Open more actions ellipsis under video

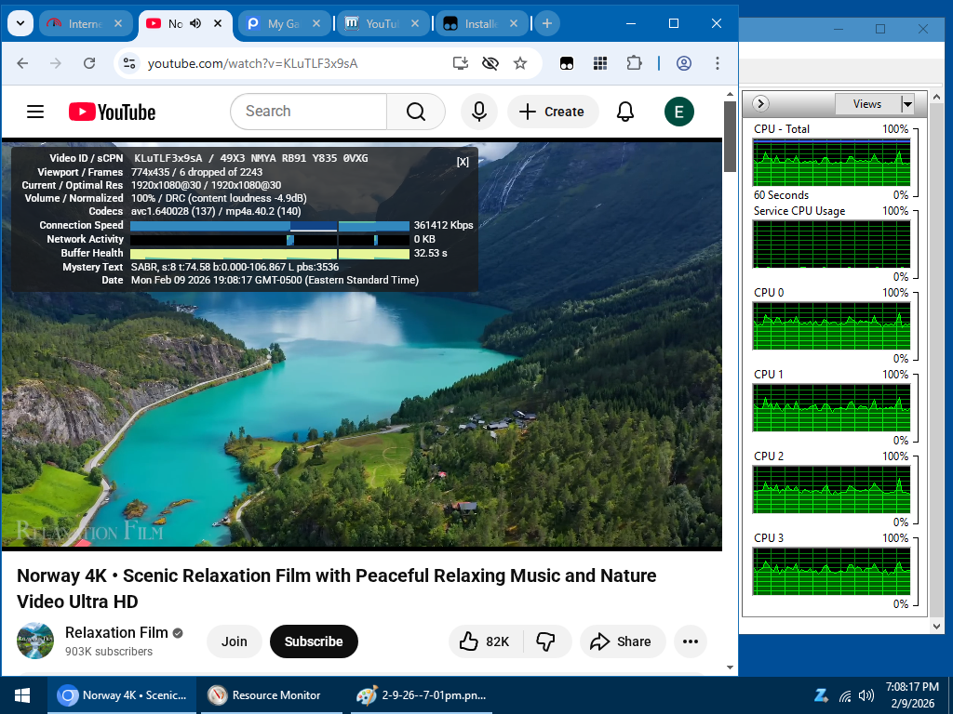point(691,641)
